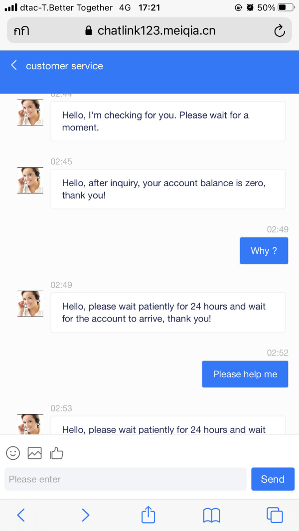The width and height of the screenshot is (299, 531).
Task: Open the Safari tabs overview icon
Action: tap(275, 515)
